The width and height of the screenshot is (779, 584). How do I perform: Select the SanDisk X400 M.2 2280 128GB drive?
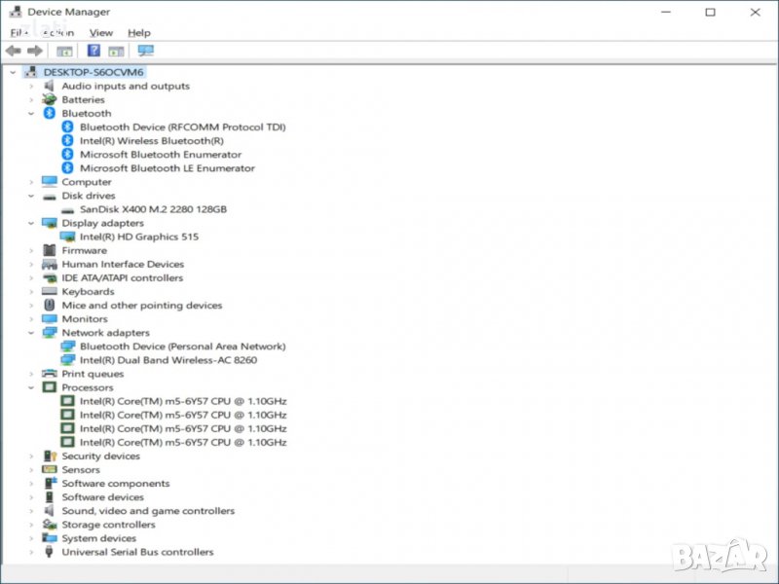(153, 209)
